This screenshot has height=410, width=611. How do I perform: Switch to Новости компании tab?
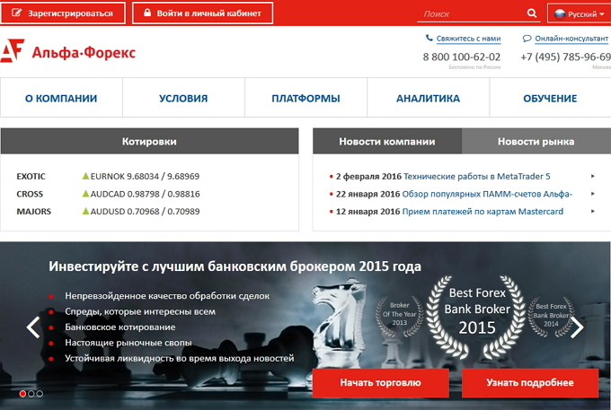[387, 141]
